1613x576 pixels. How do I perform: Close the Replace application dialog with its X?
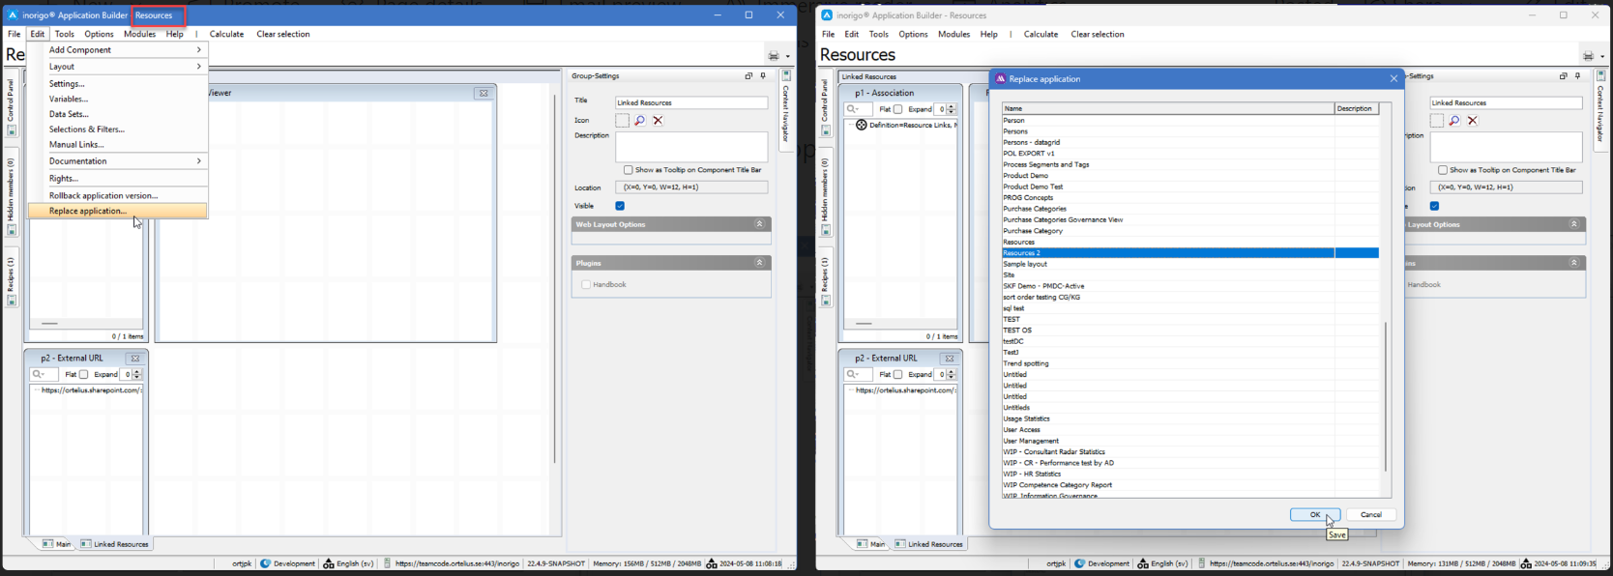pyautogui.click(x=1393, y=79)
